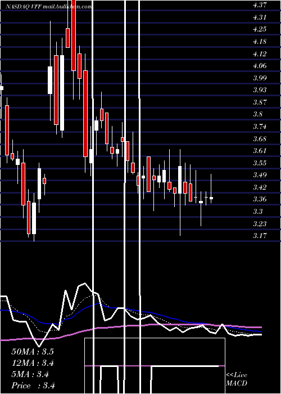Image resolution: width=281 pixels, height=394 pixels.
Task: Click the Price : 3.4 readout
Action: [33, 386]
